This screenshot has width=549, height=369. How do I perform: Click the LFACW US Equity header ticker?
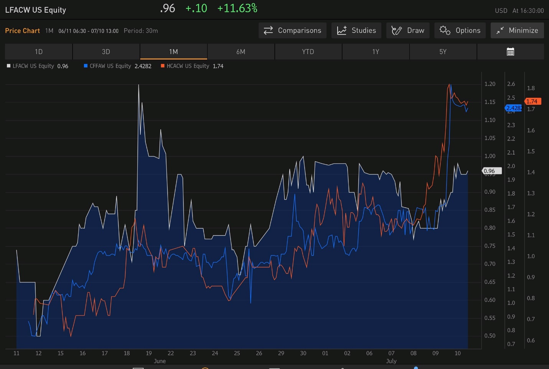pos(36,10)
